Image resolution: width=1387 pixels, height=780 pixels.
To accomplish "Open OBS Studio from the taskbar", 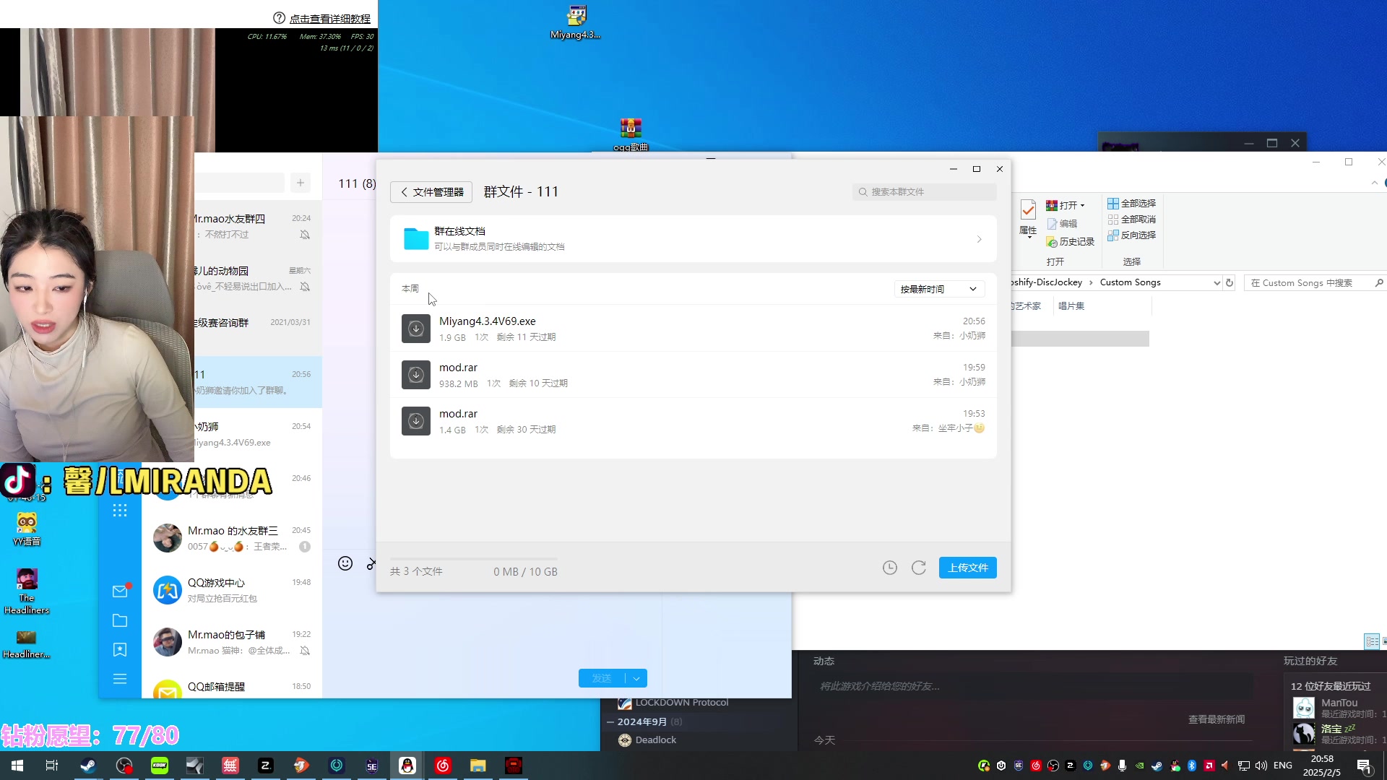I will click(124, 766).
